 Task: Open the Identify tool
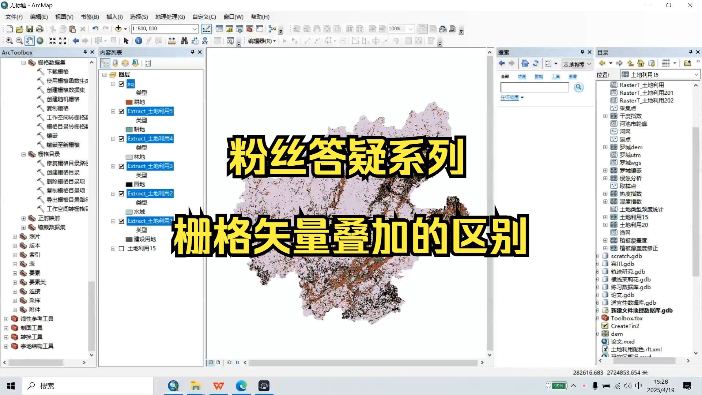(139, 41)
